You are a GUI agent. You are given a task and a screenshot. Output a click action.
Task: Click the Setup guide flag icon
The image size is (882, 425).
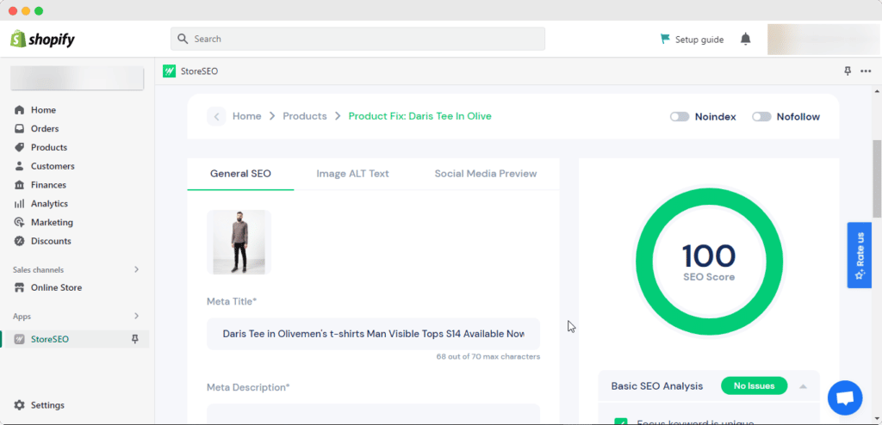(665, 39)
